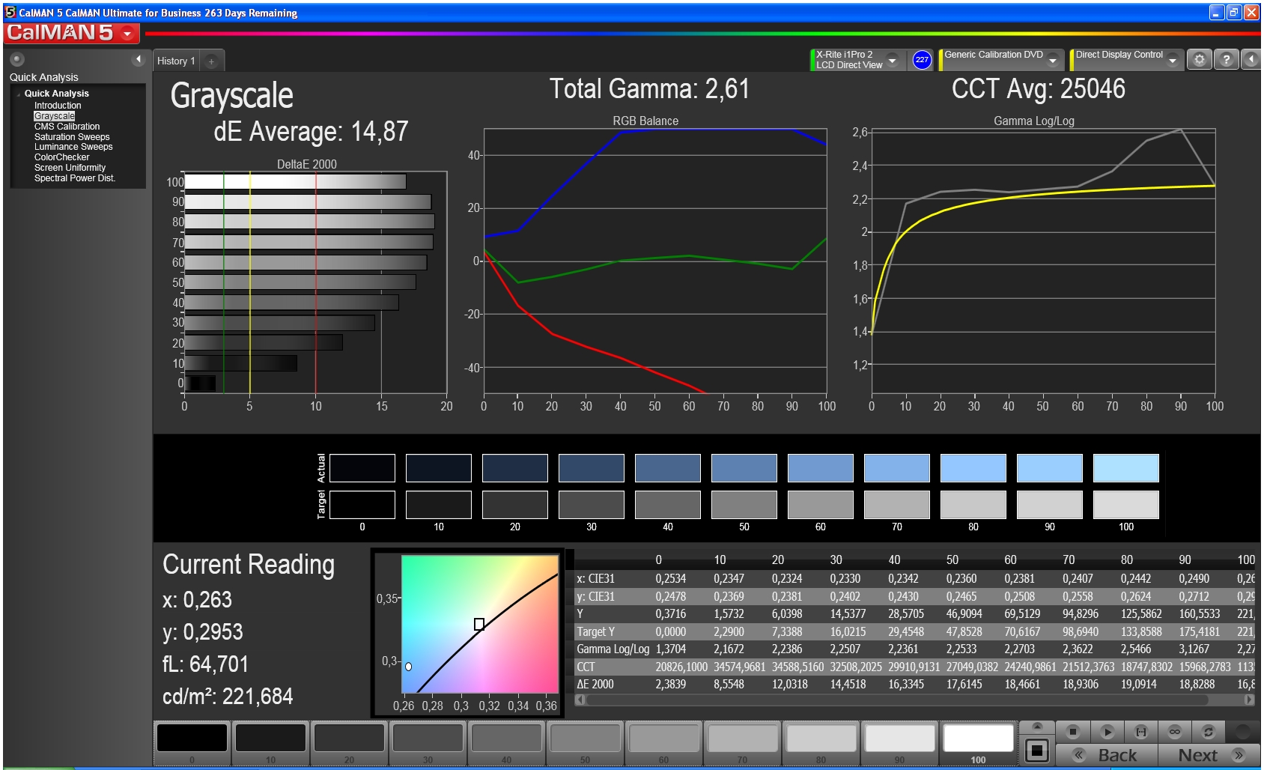Click the CIE chromaticity diagram

click(x=480, y=624)
